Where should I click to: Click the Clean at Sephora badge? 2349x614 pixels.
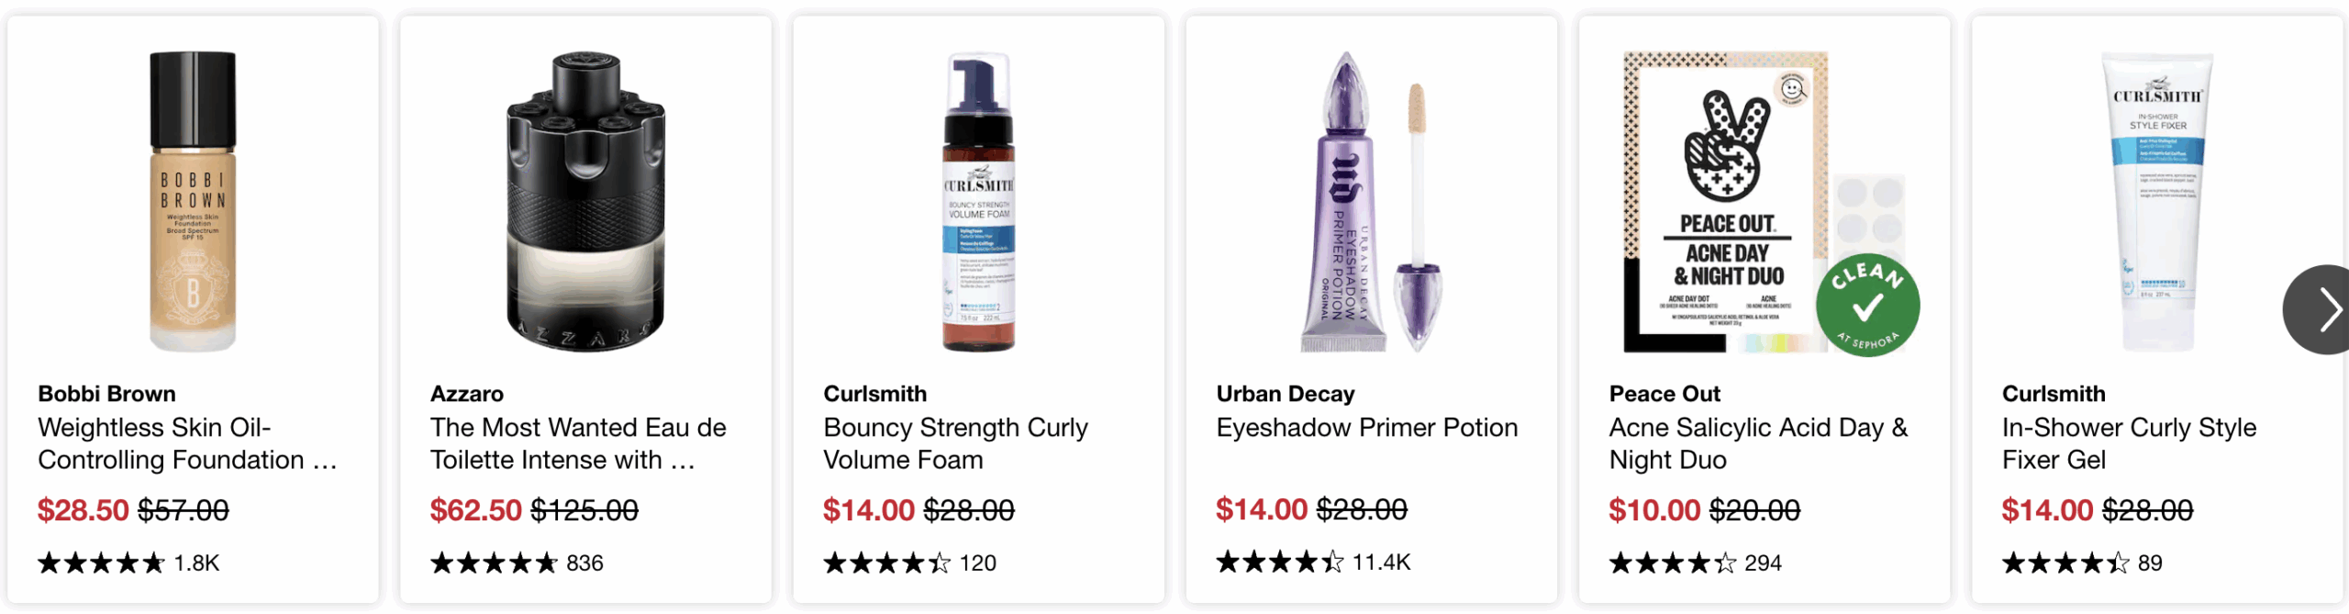1867,306
